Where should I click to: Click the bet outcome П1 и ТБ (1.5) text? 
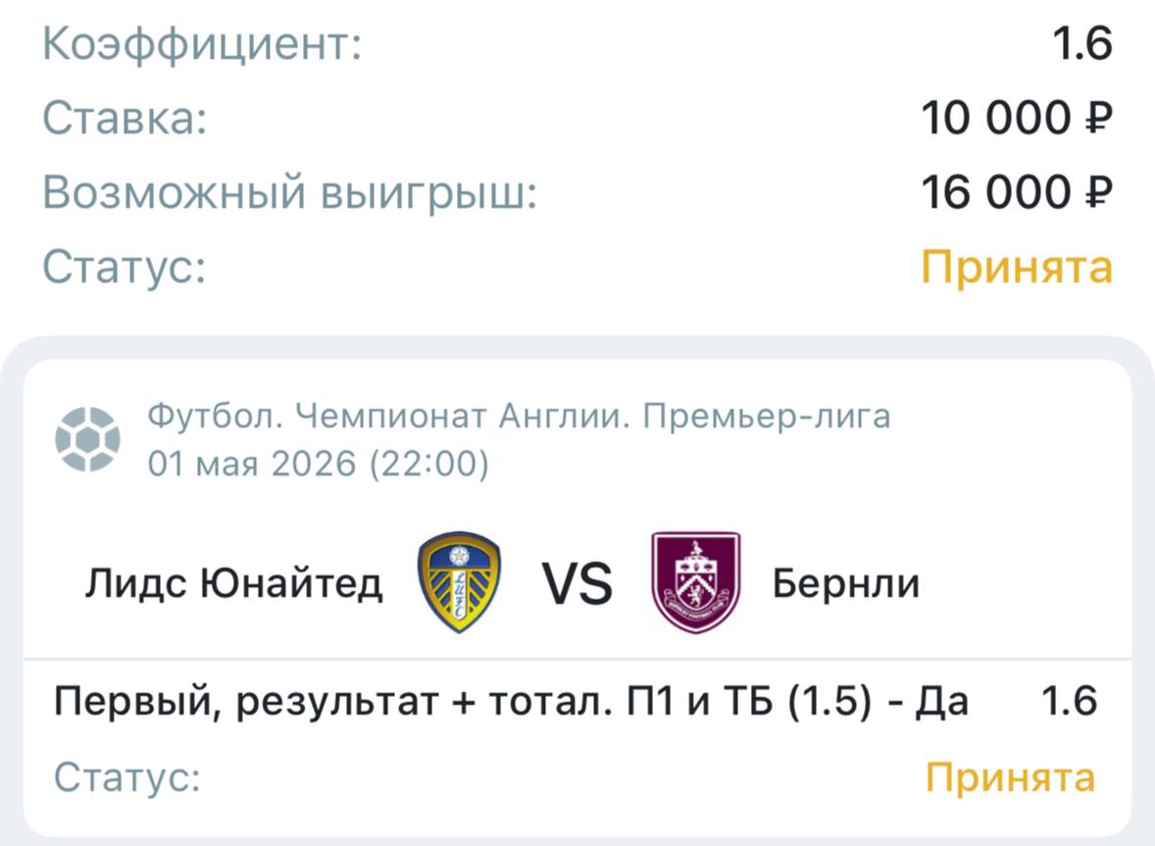(749, 701)
